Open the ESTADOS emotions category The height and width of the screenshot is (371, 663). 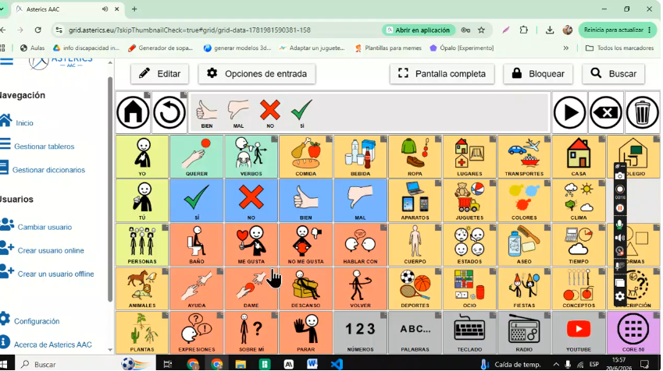point(469,245)
